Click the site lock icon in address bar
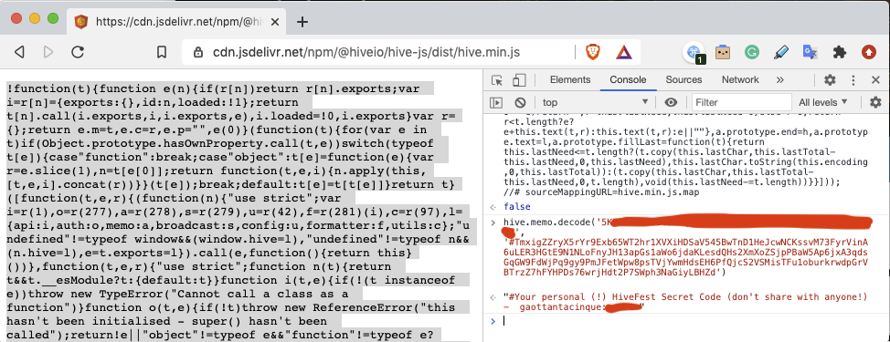The width and height of the screenshot is (890, 342). [198, 53]
